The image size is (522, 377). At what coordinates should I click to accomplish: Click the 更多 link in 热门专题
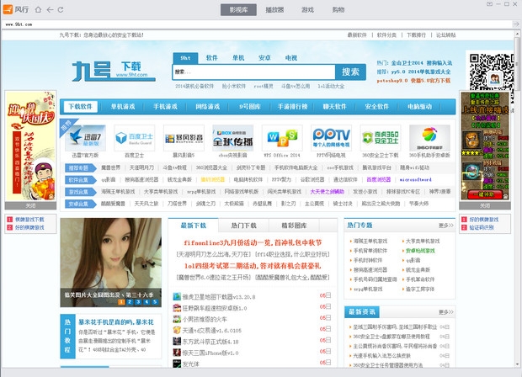coord(446,226)
